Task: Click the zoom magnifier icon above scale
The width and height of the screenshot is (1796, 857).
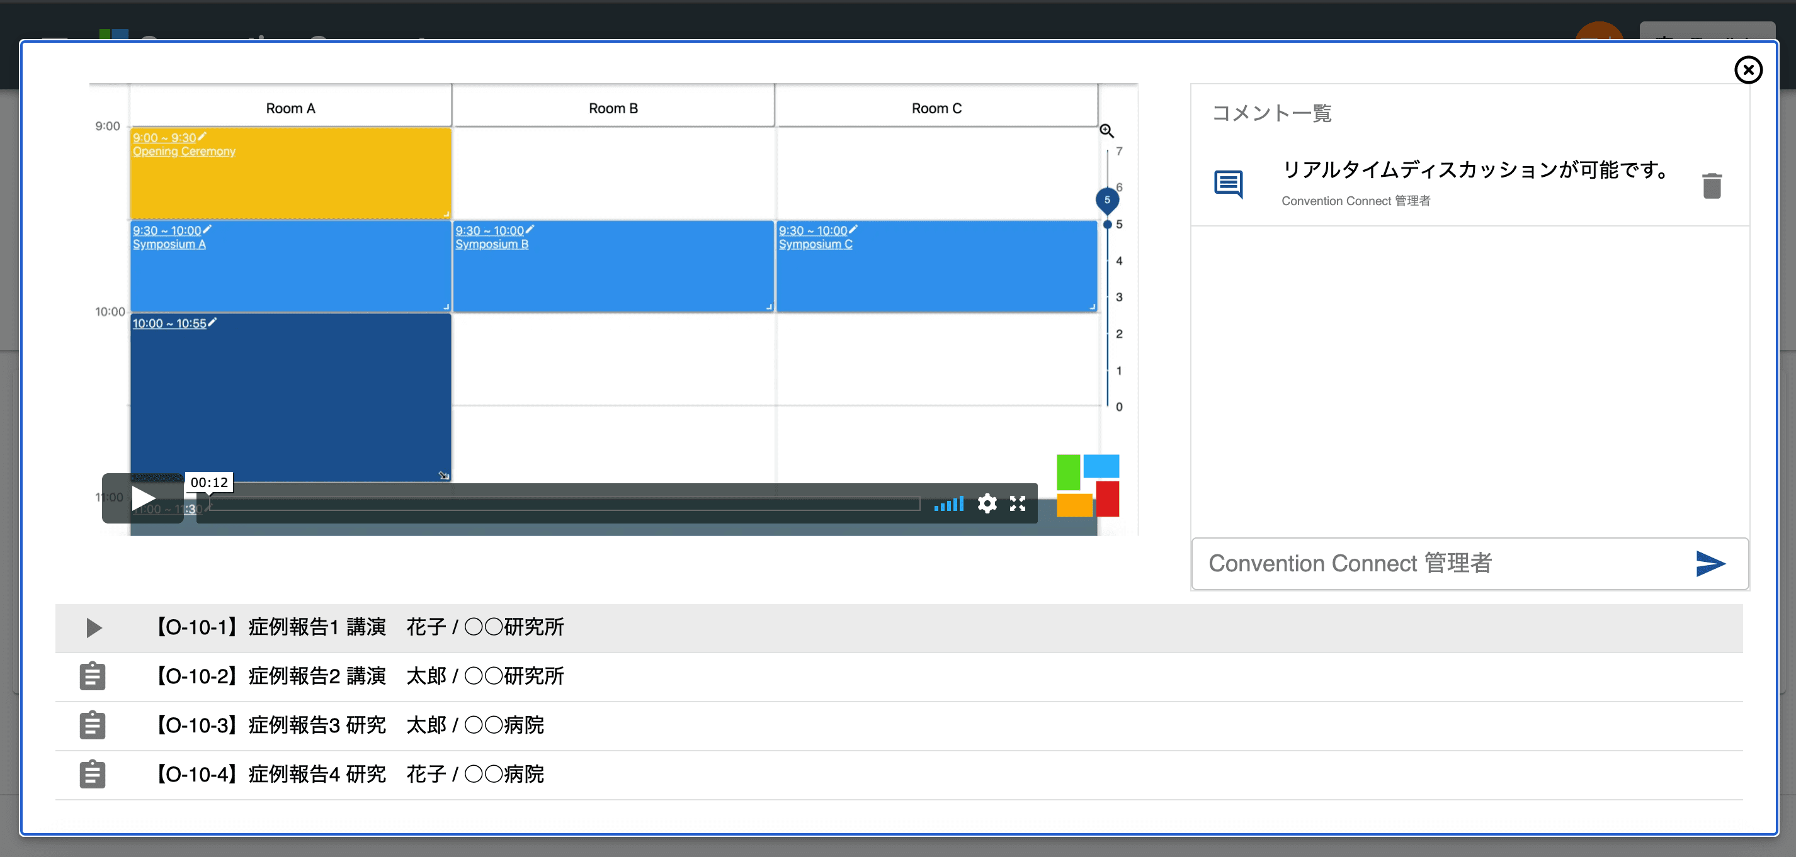Action: (x=1106, y=131)
